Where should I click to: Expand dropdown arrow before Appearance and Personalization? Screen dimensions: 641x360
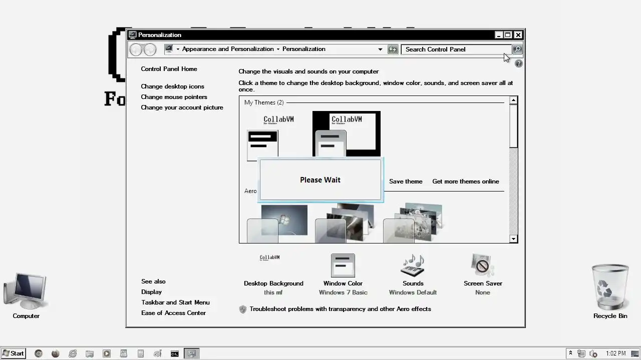click(x=178, y=49)
